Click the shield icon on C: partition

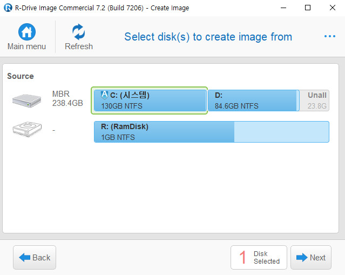pyautogui.click(x=104, y=95)
